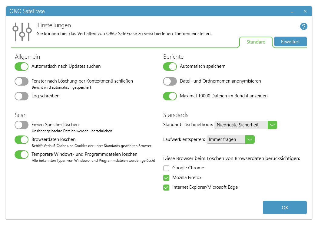Open the help question mark icon
Screen dimensions: 318x225
(x=303, y=26)
